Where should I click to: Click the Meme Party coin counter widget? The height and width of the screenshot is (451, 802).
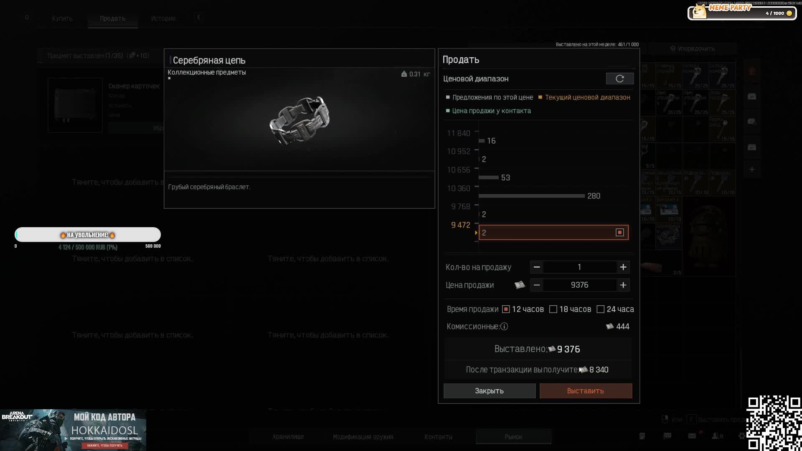742,12
